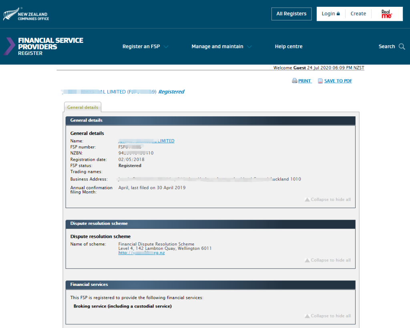Open the company name link
This screenshot has height=328, width=410.
(146, 141)
